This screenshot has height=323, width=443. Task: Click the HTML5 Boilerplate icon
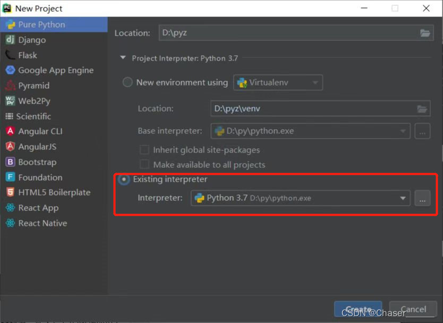10,192
